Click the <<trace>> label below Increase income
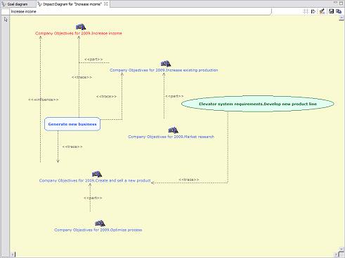The width and height of the screenshot is (345, 258). [x=82, y=77]
